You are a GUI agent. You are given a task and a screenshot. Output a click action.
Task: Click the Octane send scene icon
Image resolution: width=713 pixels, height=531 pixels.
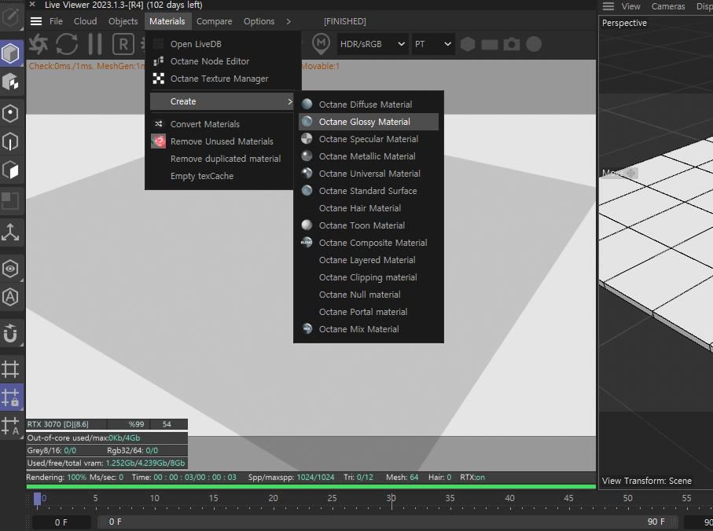pyautogui.click(x=39, y=44)
